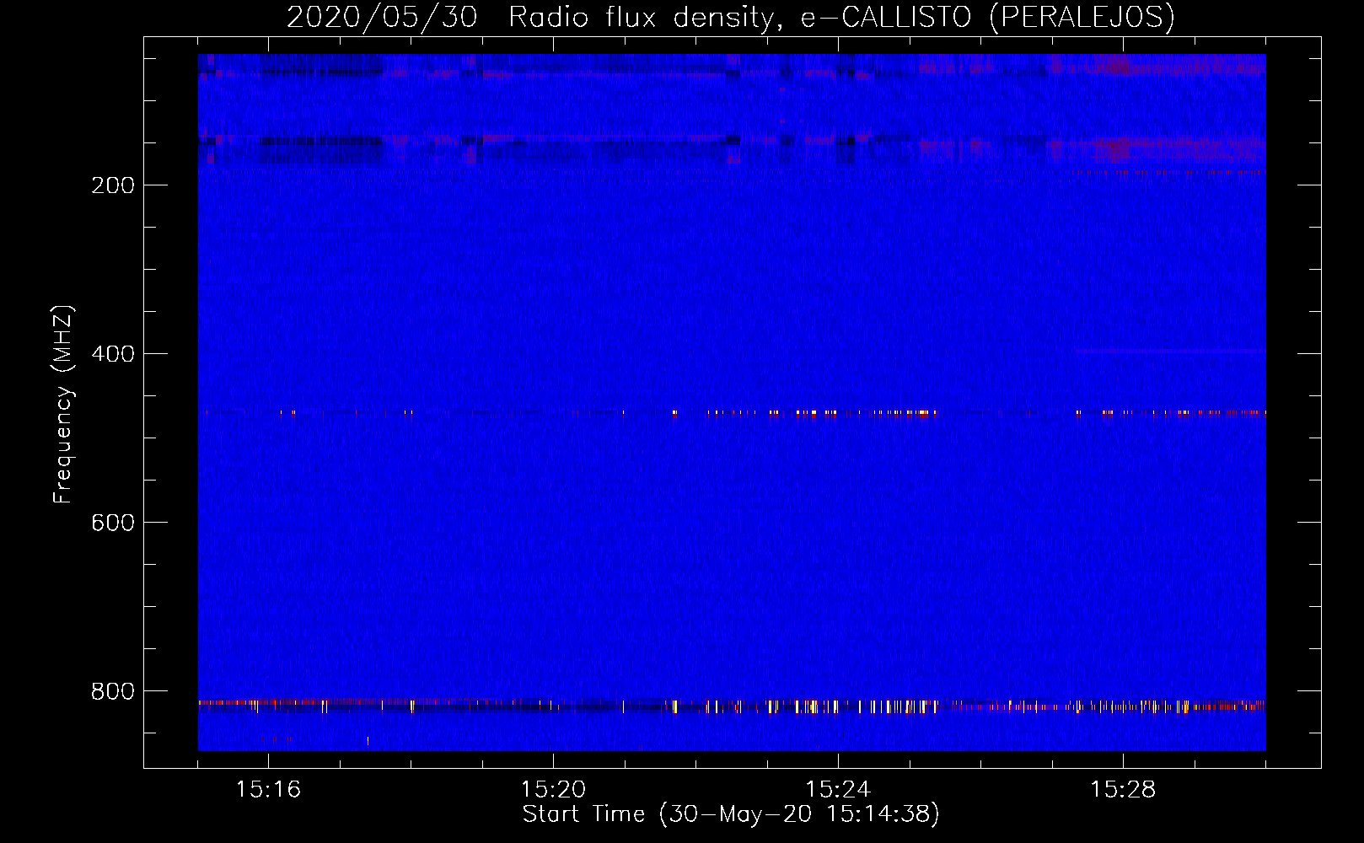Click the 'Frequency (MHZ)' y-axis label

[63, 405]
